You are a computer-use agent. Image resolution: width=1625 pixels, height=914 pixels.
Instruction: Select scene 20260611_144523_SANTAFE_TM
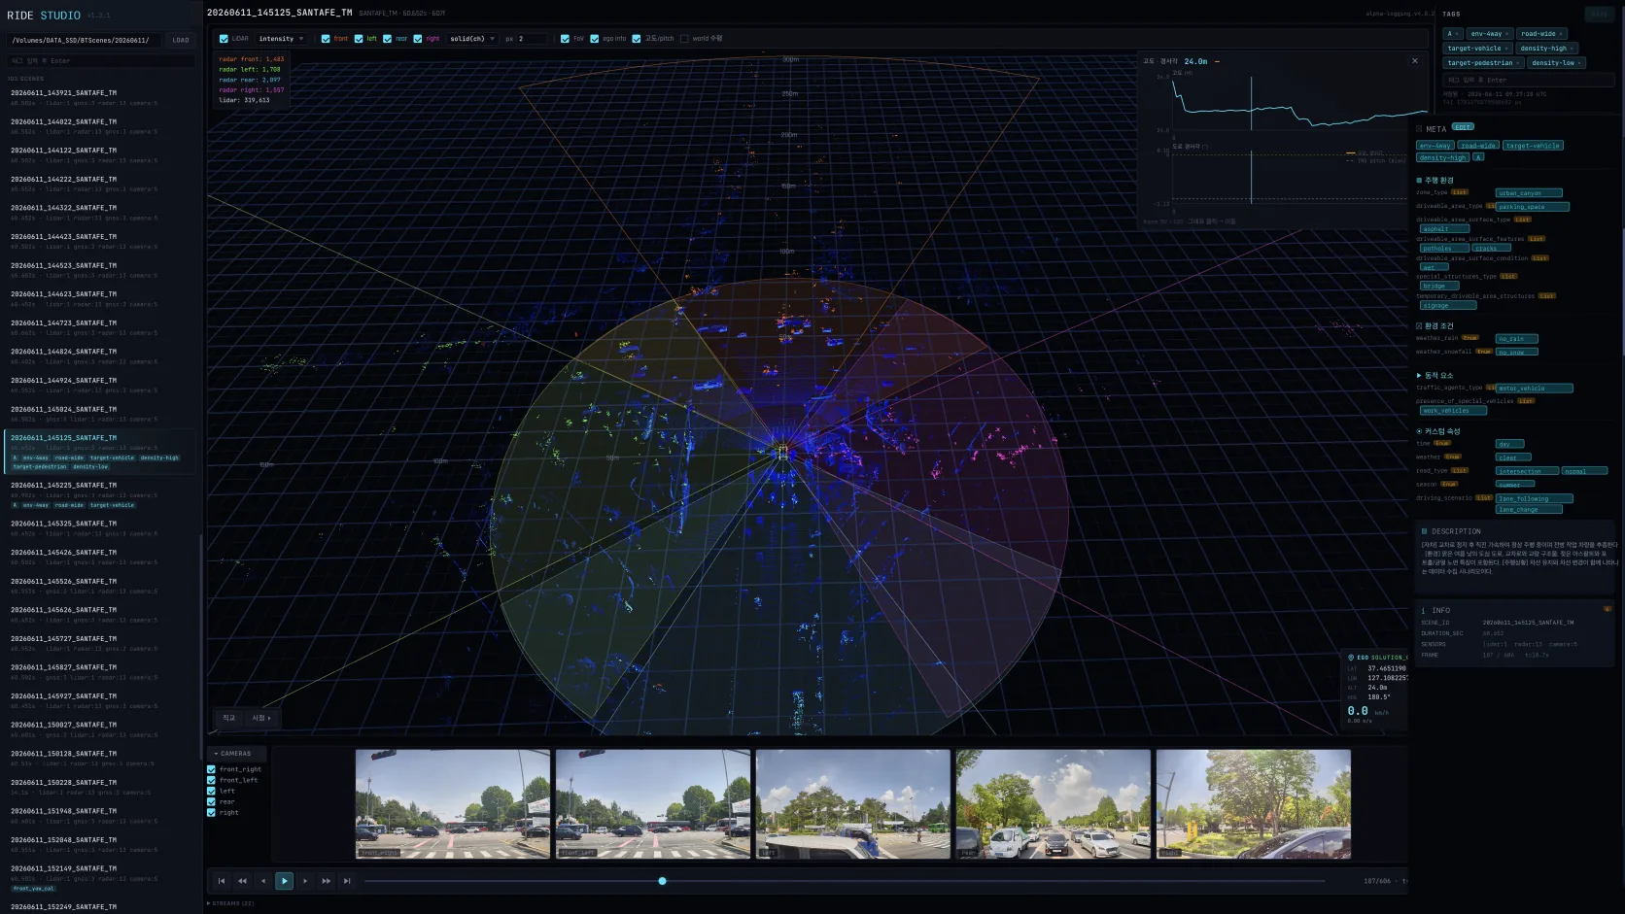tap(100, 270)
